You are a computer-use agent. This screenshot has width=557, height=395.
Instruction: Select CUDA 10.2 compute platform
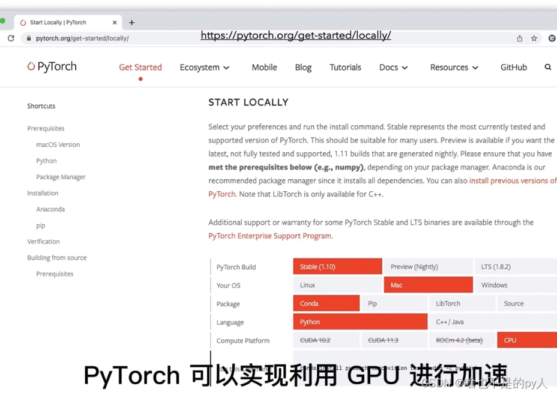(326, 340)
